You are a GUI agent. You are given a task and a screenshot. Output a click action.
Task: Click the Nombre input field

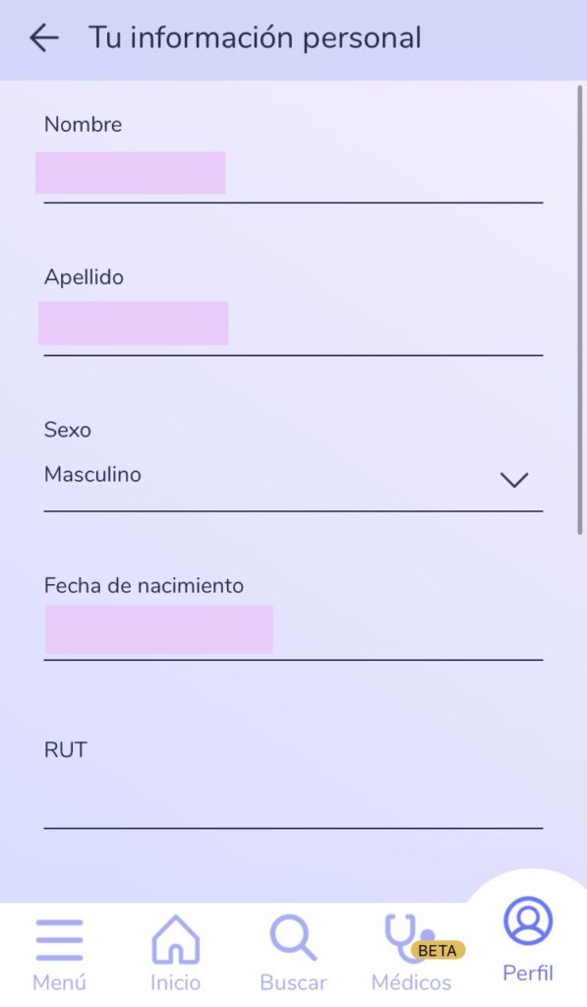point(293,174)
